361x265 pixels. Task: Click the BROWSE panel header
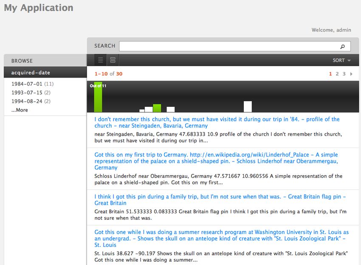pyautogui.click(x=45, y=61)
